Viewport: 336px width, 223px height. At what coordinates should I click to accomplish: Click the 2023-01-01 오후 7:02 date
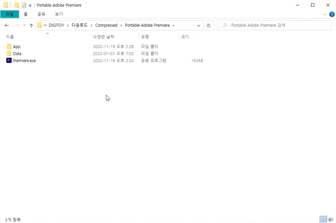113,54
